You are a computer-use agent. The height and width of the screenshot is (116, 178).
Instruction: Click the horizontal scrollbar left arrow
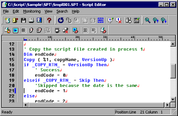click(x=26, y=105)
